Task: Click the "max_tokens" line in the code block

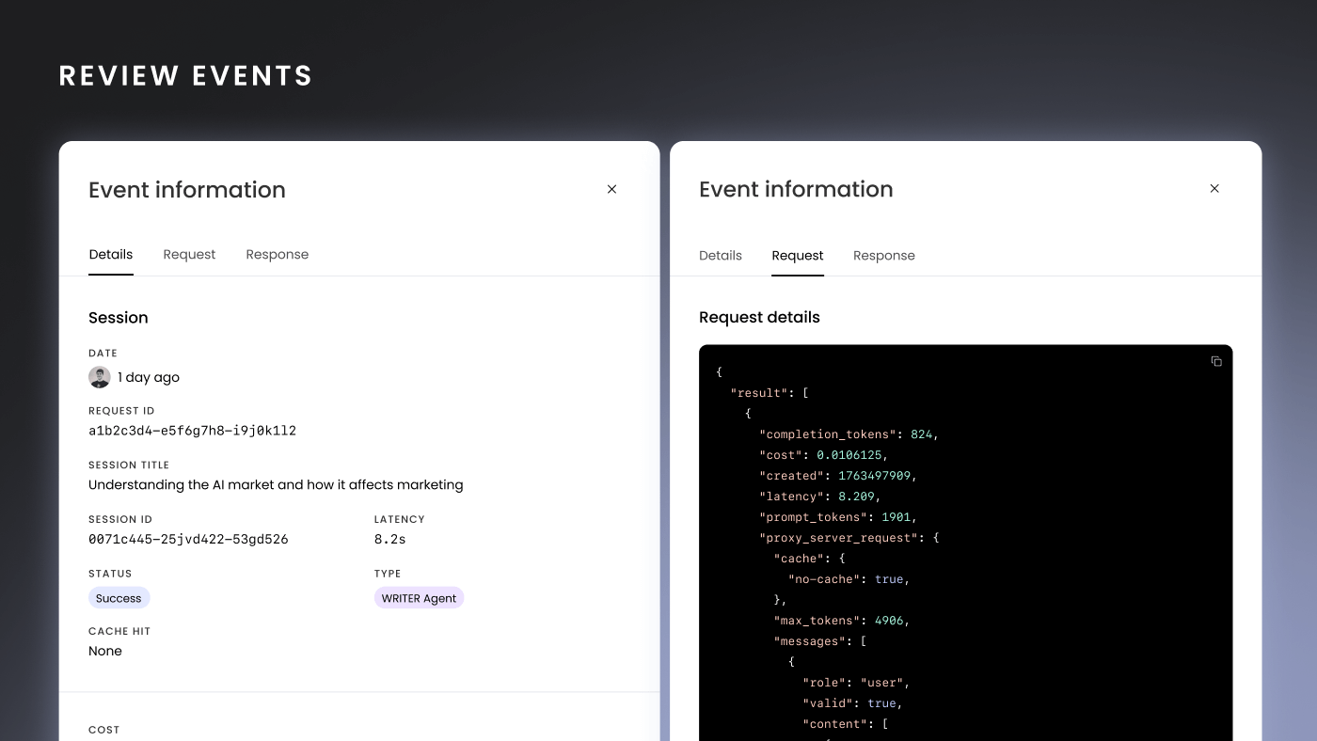Action: [841, 621]
